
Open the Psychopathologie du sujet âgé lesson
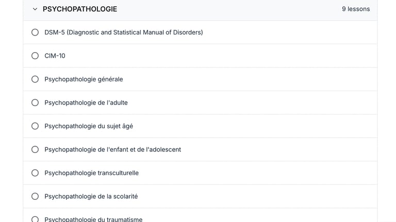89,126
